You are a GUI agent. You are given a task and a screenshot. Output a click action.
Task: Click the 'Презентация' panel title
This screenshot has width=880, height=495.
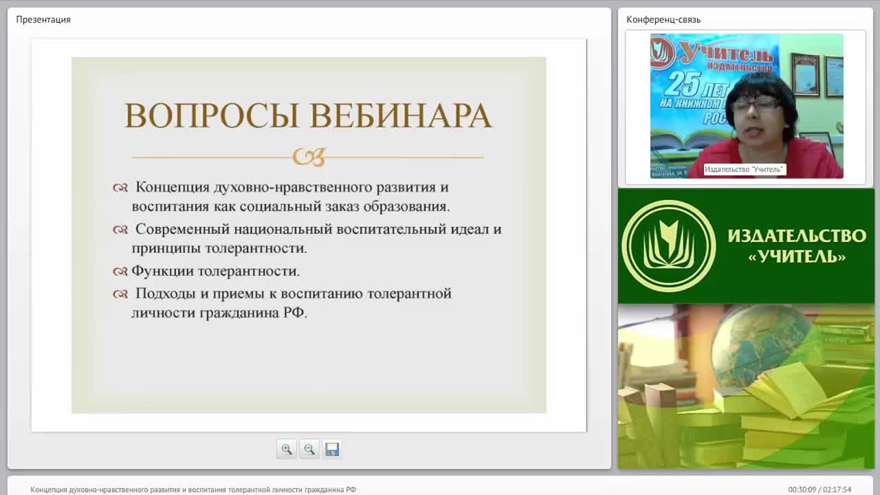[x=43, y=19]
